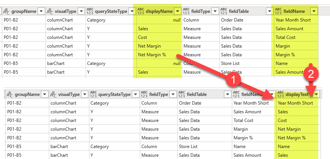Click data type icon of displayText column
The width and height of the screenshot is (330, 159).
tap(281, 94)
